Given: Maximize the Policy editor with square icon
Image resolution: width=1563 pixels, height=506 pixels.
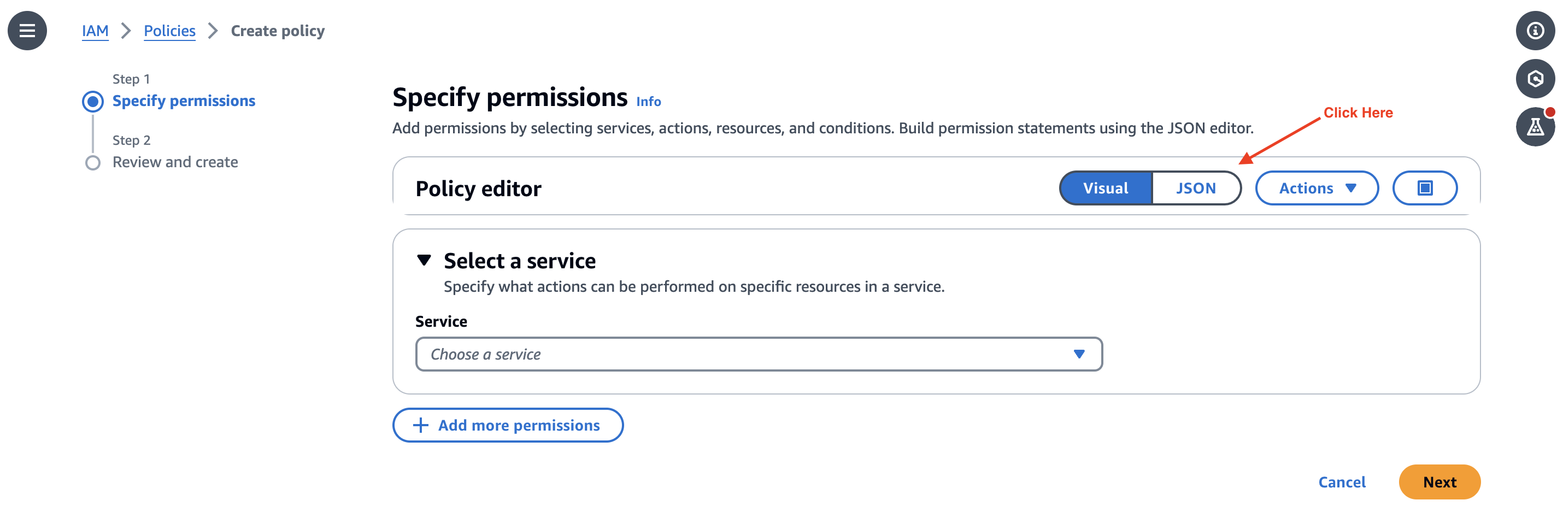Looking at the screenshot, I should click(1425, 188).
